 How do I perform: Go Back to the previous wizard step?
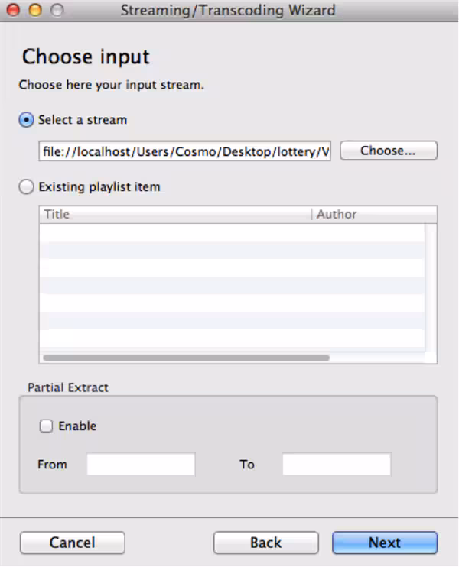pyautogui.click(x=265, y=543)
